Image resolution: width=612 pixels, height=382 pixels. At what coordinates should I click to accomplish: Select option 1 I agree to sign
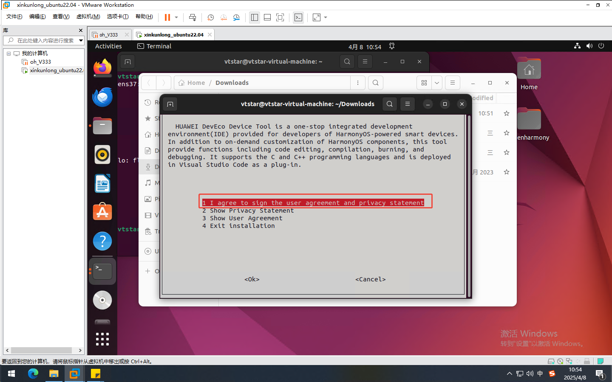(313, 203)
